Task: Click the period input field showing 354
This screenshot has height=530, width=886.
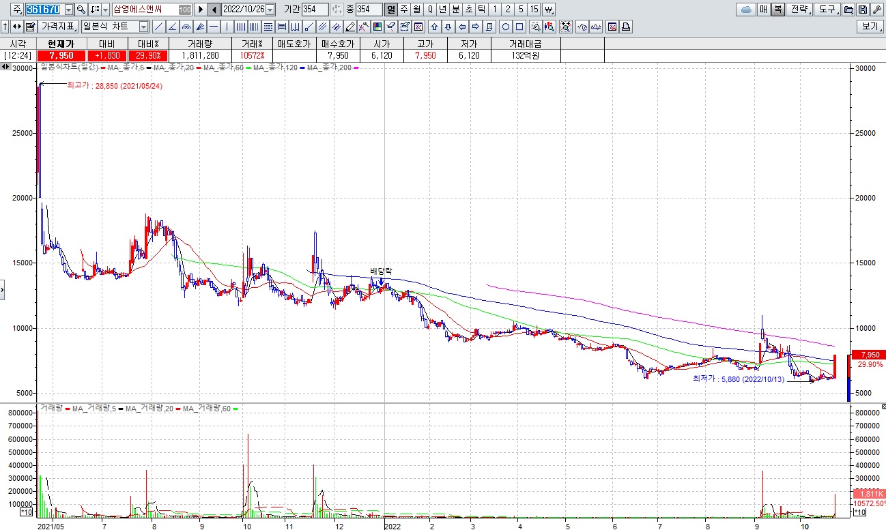Action: [315, 10]
